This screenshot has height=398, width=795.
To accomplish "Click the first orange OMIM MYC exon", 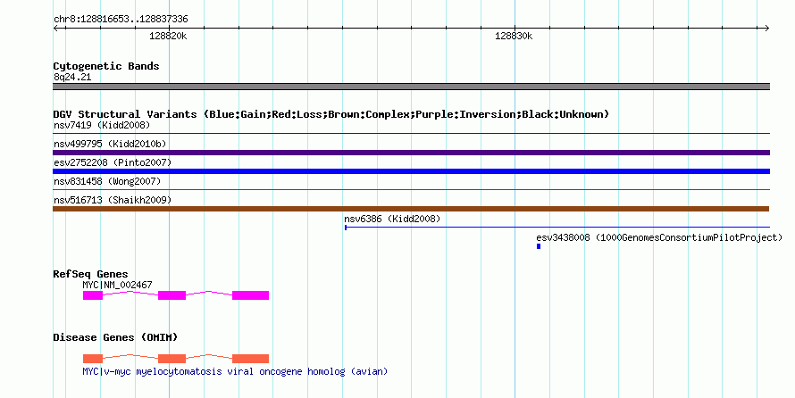I will point(93,359).
